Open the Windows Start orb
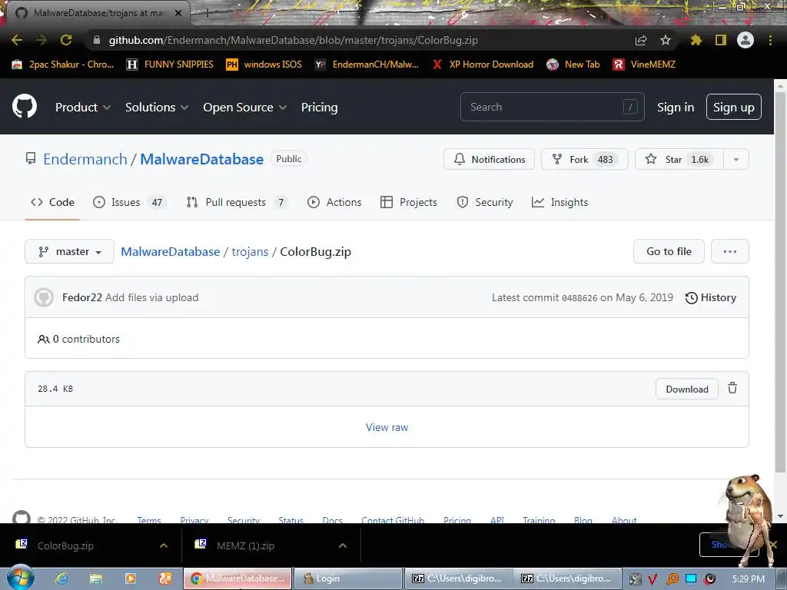The height and width of the screenshot is (590, 787). [x=20, y=578]
